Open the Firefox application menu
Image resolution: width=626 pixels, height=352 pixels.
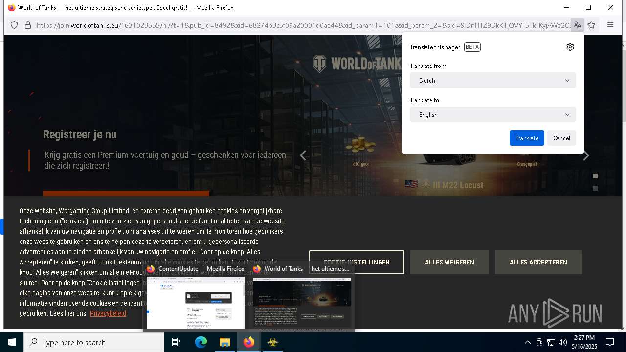(x=610, y=25)
